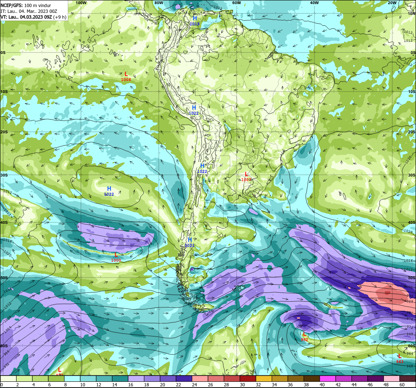This screenshot has width=416, height=388.
Task: Click the legend scale value 16
Action: 130,385
